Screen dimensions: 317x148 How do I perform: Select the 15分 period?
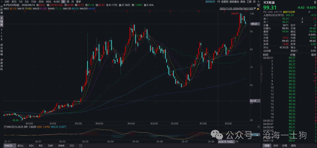(33, 1)
